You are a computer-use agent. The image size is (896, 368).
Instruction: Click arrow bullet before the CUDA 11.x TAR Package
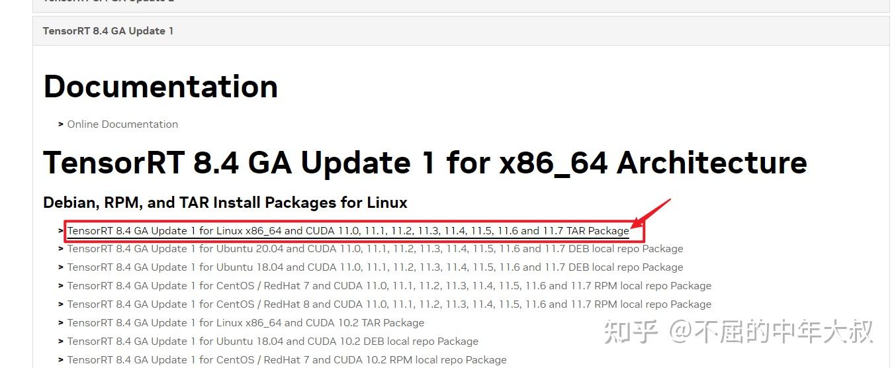[61, 231]
